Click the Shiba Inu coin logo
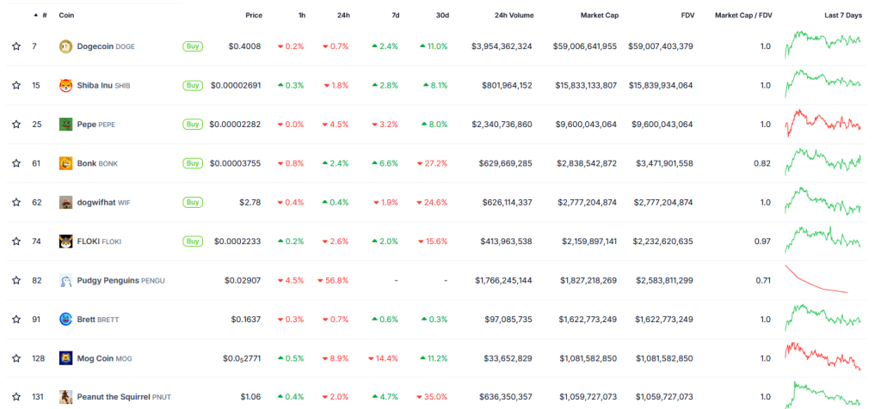The height and width of the screenshot is (409, 881). click(x=65, y=85)
